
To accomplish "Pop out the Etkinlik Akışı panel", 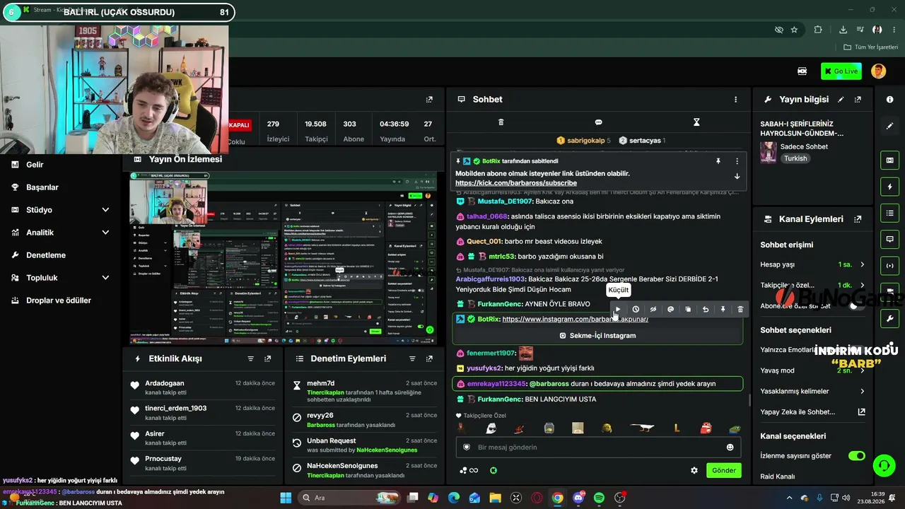I will click(x=267, y=359).
